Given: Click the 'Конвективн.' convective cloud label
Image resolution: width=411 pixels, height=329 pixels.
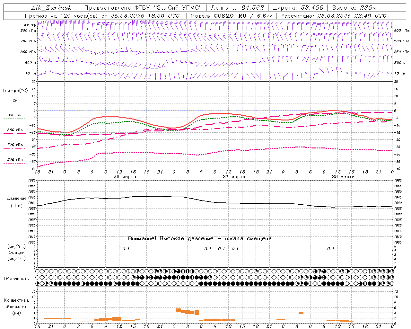Looking at the screenshot, I should (x=16, y=300).
